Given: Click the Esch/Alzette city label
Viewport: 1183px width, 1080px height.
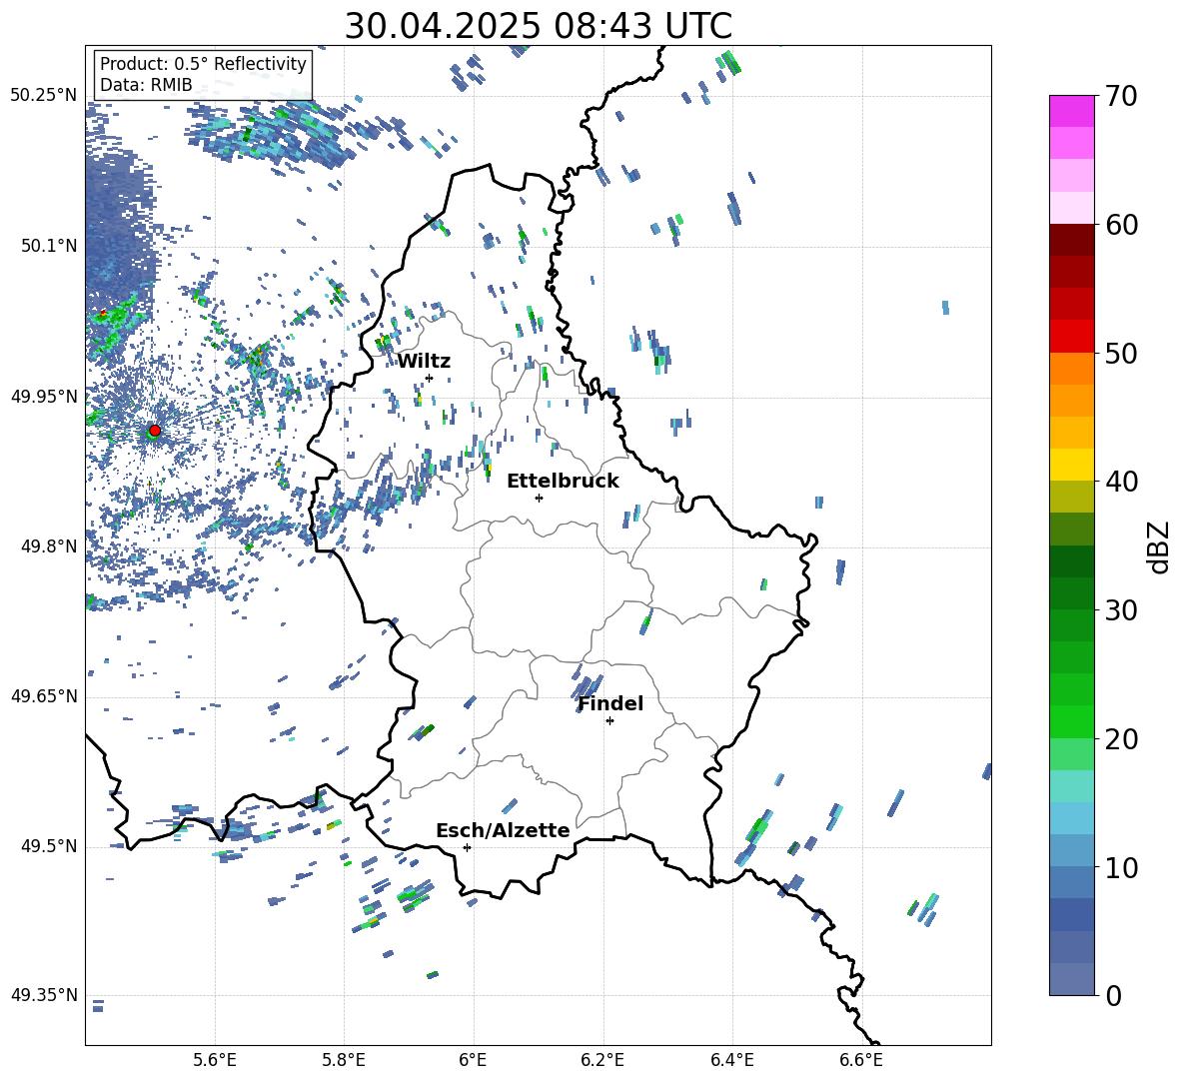Looking at the screenshot, I should [503, 830].
